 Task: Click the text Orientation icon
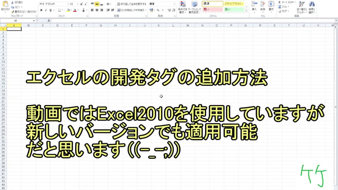click(108, 4)
